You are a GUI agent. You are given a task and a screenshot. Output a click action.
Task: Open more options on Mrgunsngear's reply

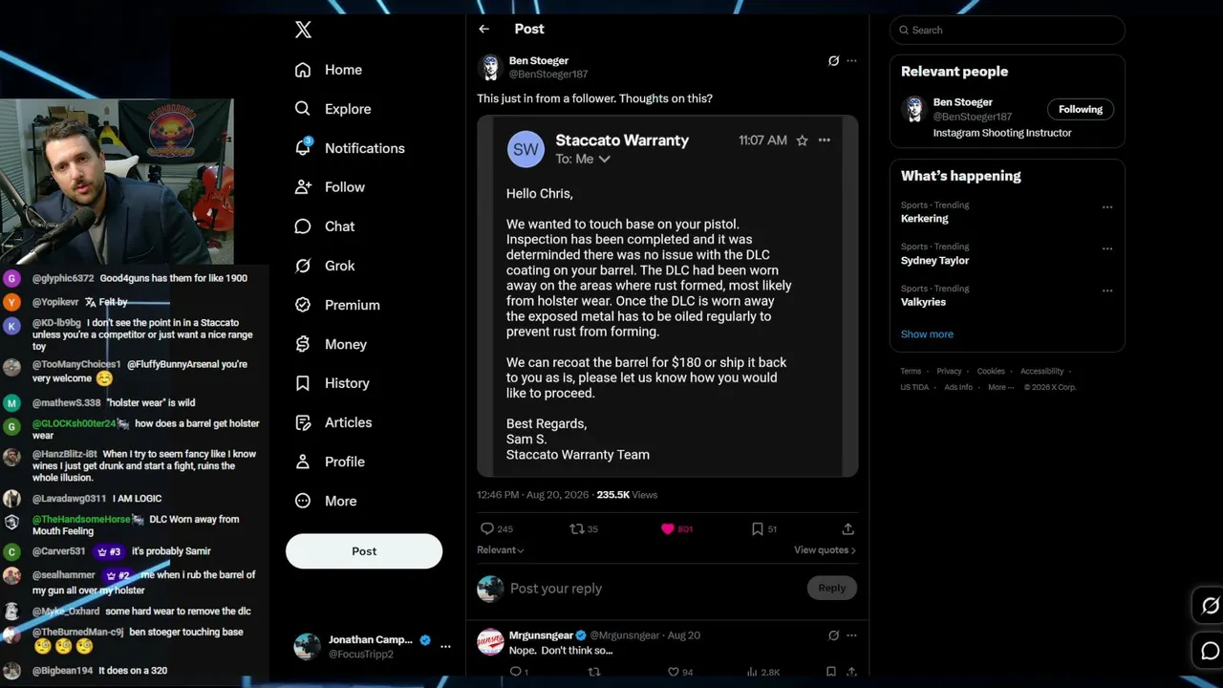(851, 635)
